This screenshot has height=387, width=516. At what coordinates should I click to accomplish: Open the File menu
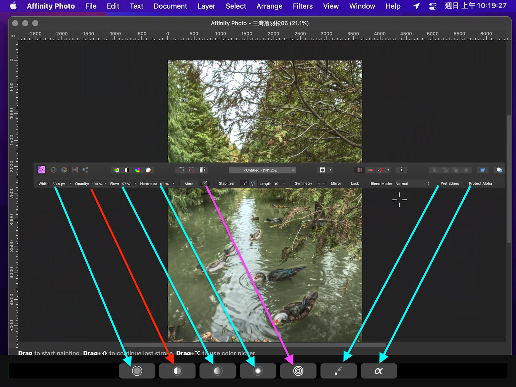point(91,6)
